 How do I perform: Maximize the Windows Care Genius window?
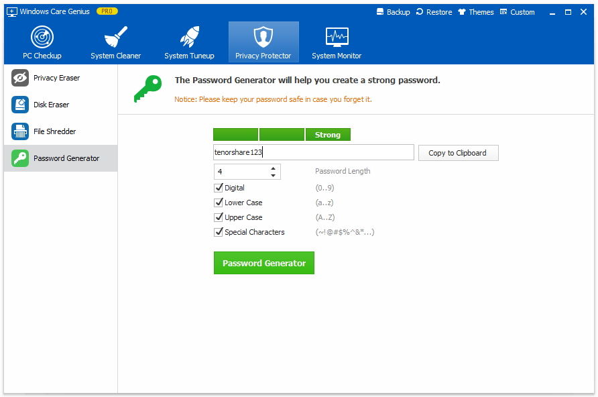click(568, 12)
